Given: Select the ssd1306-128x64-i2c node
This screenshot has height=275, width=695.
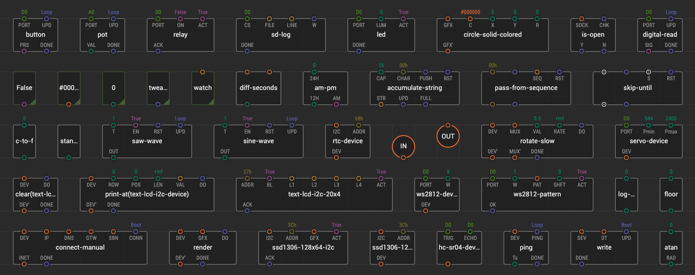Looking at the screenshot, I should coord(303,248).
